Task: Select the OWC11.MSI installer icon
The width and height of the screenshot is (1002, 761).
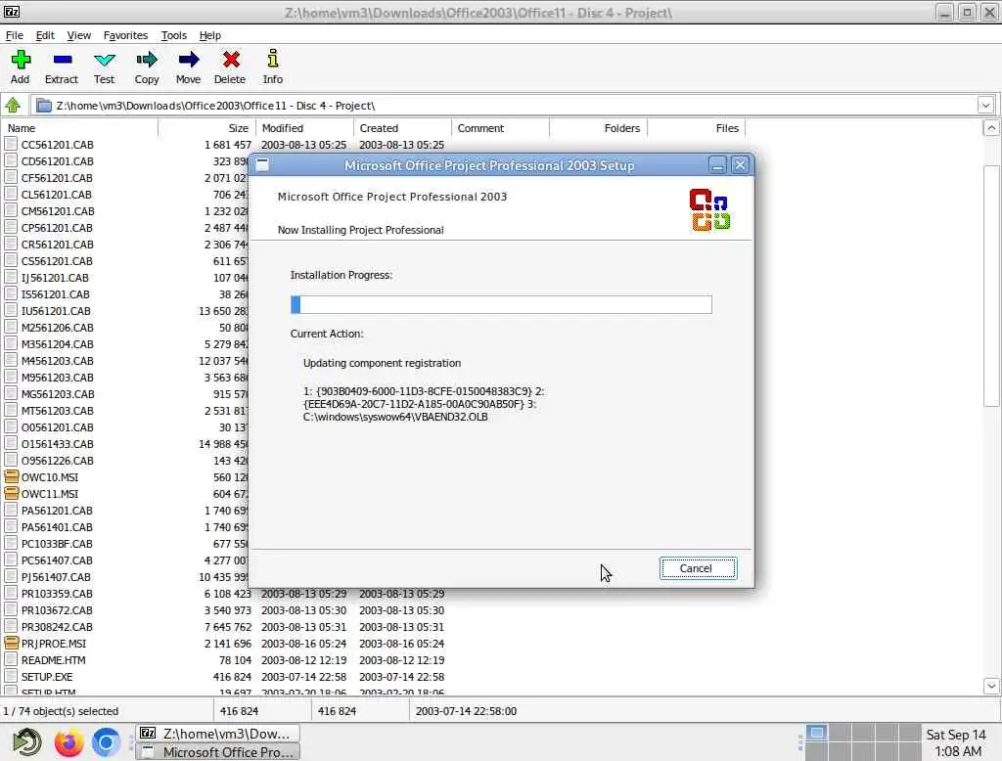Action: [x=11, y=493]
